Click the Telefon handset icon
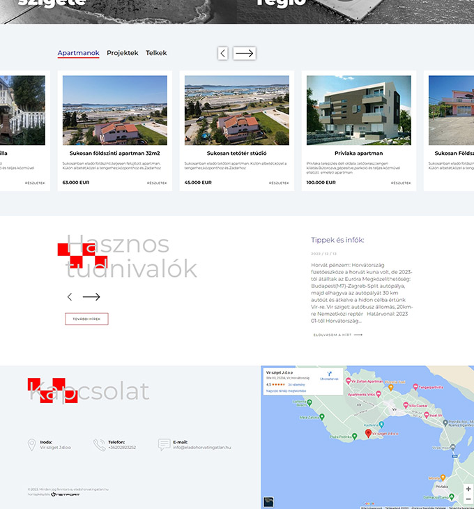The image size is (474, 509). click(99, 445)
